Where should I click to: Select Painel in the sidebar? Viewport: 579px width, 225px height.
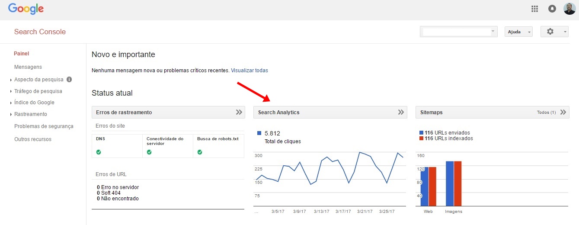click(22, 54)
